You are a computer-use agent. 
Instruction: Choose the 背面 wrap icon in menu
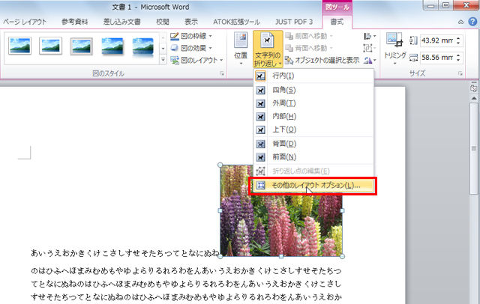pyautogui.click(x=260, y=144)
